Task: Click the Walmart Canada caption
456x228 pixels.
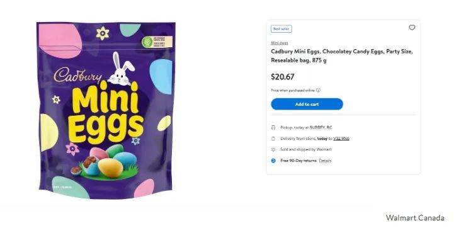Action: pos(415,218)
